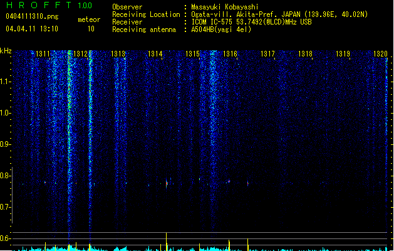This screenshot has height=251, width=394.
Task: Click the 1.0 kHz axis tick label
Action: [x=5, y=113]
